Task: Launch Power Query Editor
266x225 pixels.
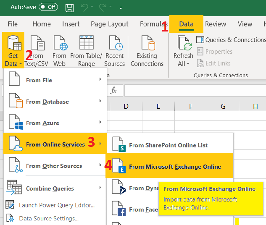Action: point(55,205)
